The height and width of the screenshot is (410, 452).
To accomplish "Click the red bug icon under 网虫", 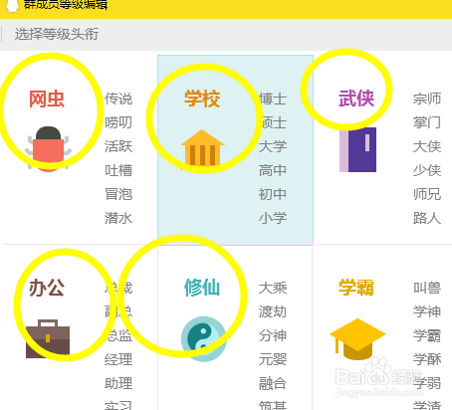I will tap(48, 149).
